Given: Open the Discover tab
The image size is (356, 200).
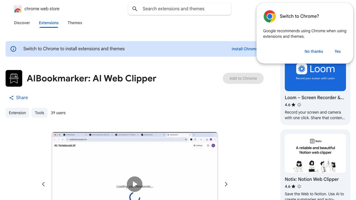Looking at the screenshot, I should coord(22,23).
